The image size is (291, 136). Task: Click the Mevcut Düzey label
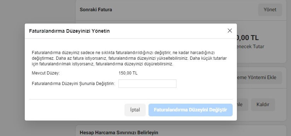pos(46,73)
